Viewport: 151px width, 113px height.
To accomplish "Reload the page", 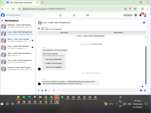I will pyautogui.click(x=13, y=9).
